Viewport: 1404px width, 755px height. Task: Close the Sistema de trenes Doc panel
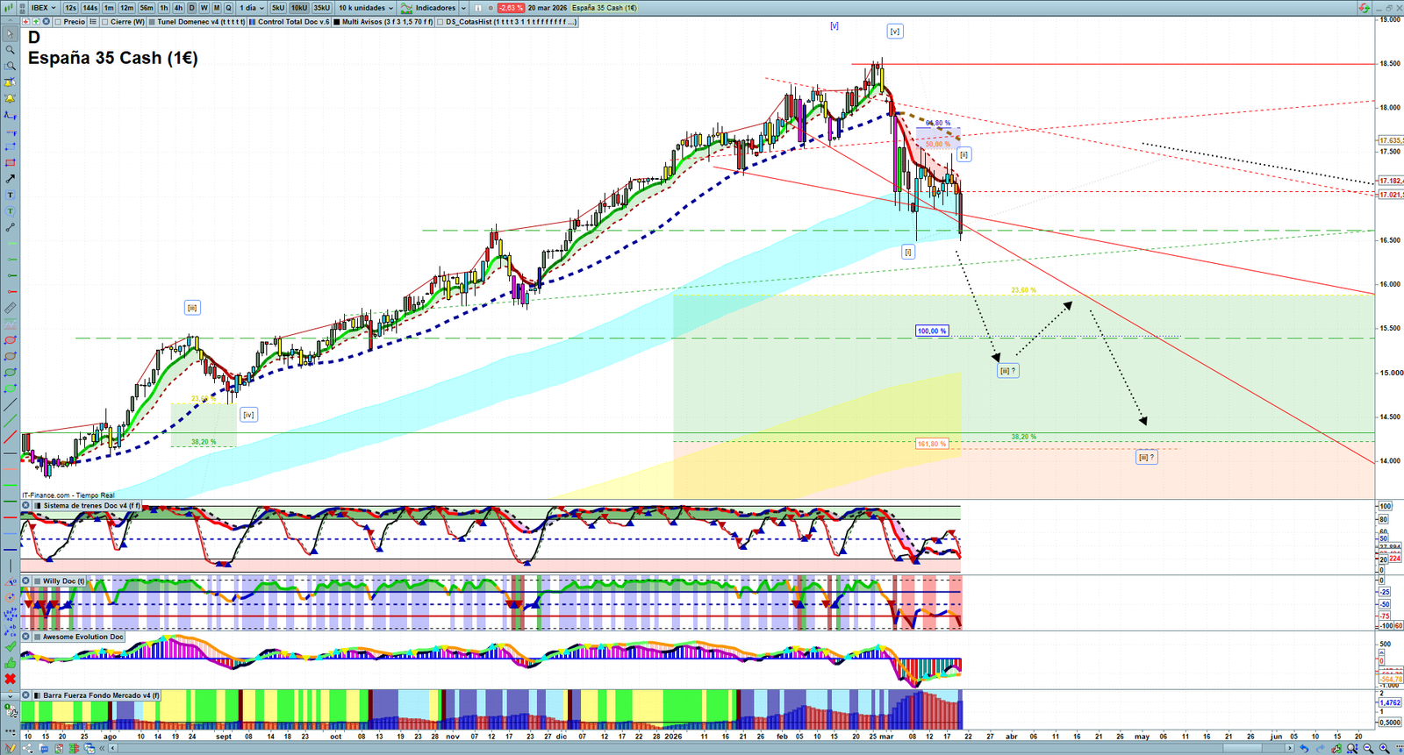(26, 506)
